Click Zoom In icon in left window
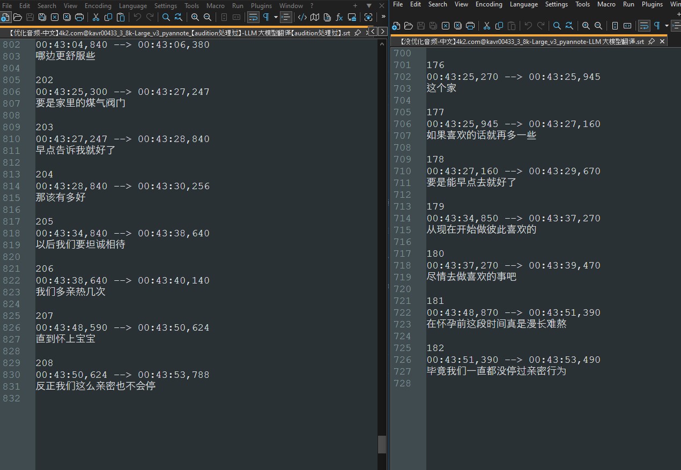 tap(195, 17)
